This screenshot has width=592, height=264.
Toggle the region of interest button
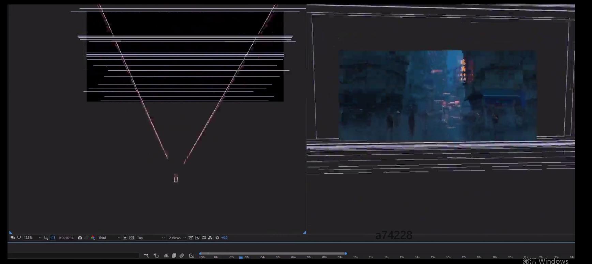(x=125, y=238)
